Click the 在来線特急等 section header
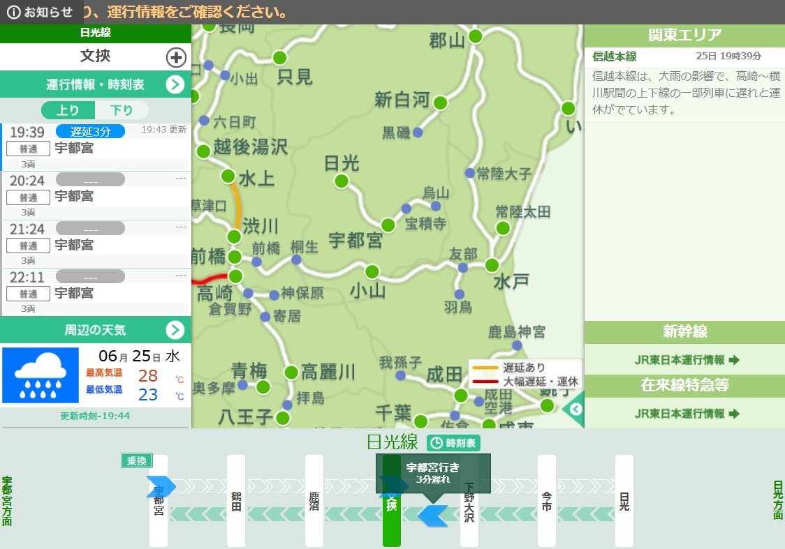Screen dimensions: 785x549 tap(684, 385)
